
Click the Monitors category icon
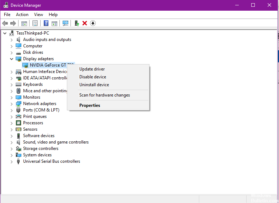tap(19, 97)
